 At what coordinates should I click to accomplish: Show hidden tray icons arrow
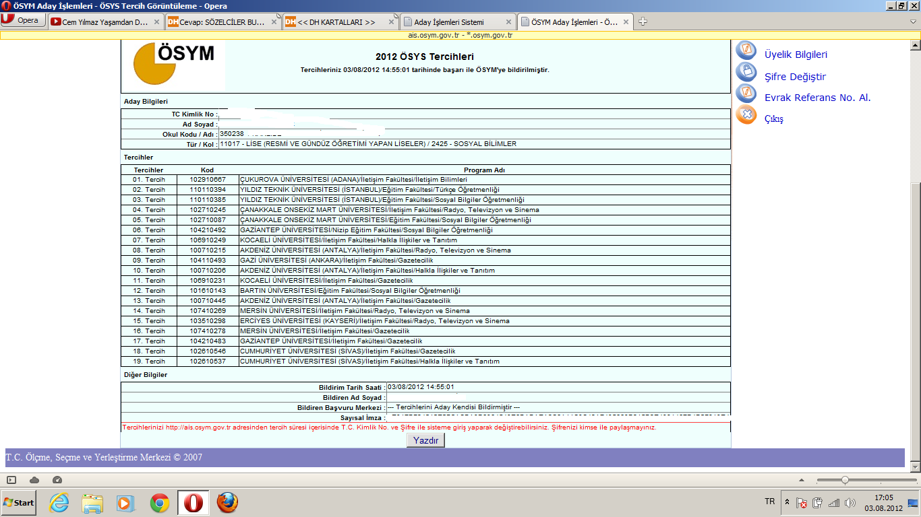(787, 502)
